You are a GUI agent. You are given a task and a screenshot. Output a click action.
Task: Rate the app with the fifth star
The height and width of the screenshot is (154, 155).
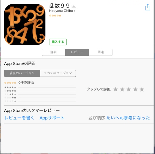(x=142, y=89)
